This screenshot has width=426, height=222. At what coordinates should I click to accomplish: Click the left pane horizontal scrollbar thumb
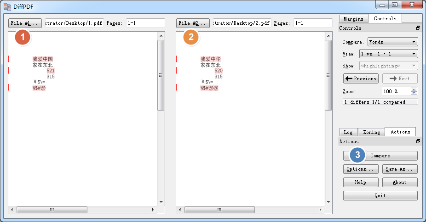52,210
